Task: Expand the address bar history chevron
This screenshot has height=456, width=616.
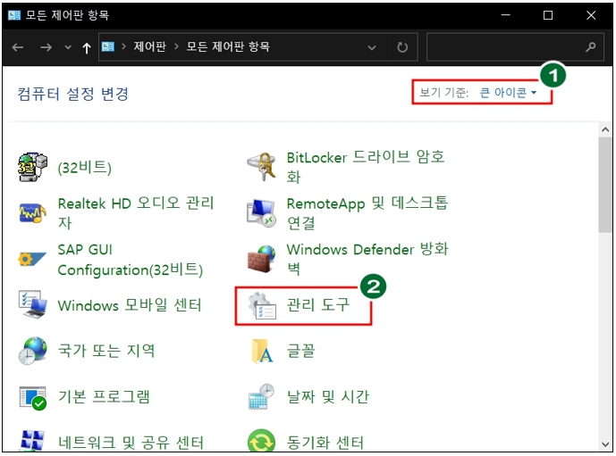Action: click(x=372, y=48)
